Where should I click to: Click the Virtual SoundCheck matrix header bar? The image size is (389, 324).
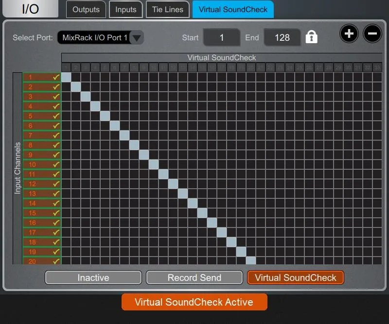tap(222, 57)
